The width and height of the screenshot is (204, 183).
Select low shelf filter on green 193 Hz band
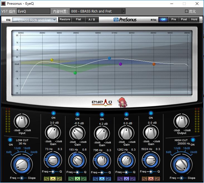point(71,179)
